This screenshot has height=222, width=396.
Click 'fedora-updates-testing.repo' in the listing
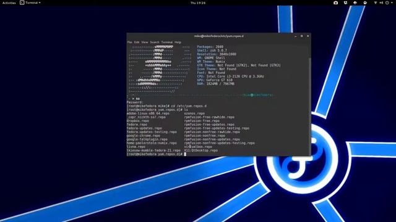pos(152,132)
